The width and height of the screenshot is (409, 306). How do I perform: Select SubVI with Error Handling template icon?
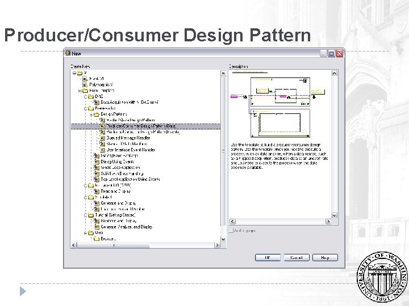[x=97, y=173]
